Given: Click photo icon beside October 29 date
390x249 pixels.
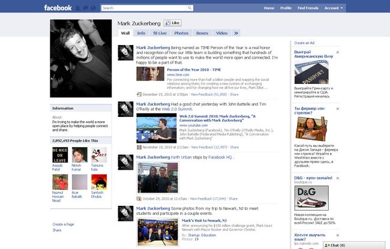Looking at the screenshot, I should click(139, 199).
